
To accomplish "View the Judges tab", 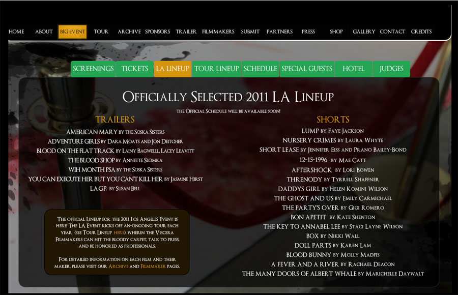I will pyautogui.click(x=391, y=69).
